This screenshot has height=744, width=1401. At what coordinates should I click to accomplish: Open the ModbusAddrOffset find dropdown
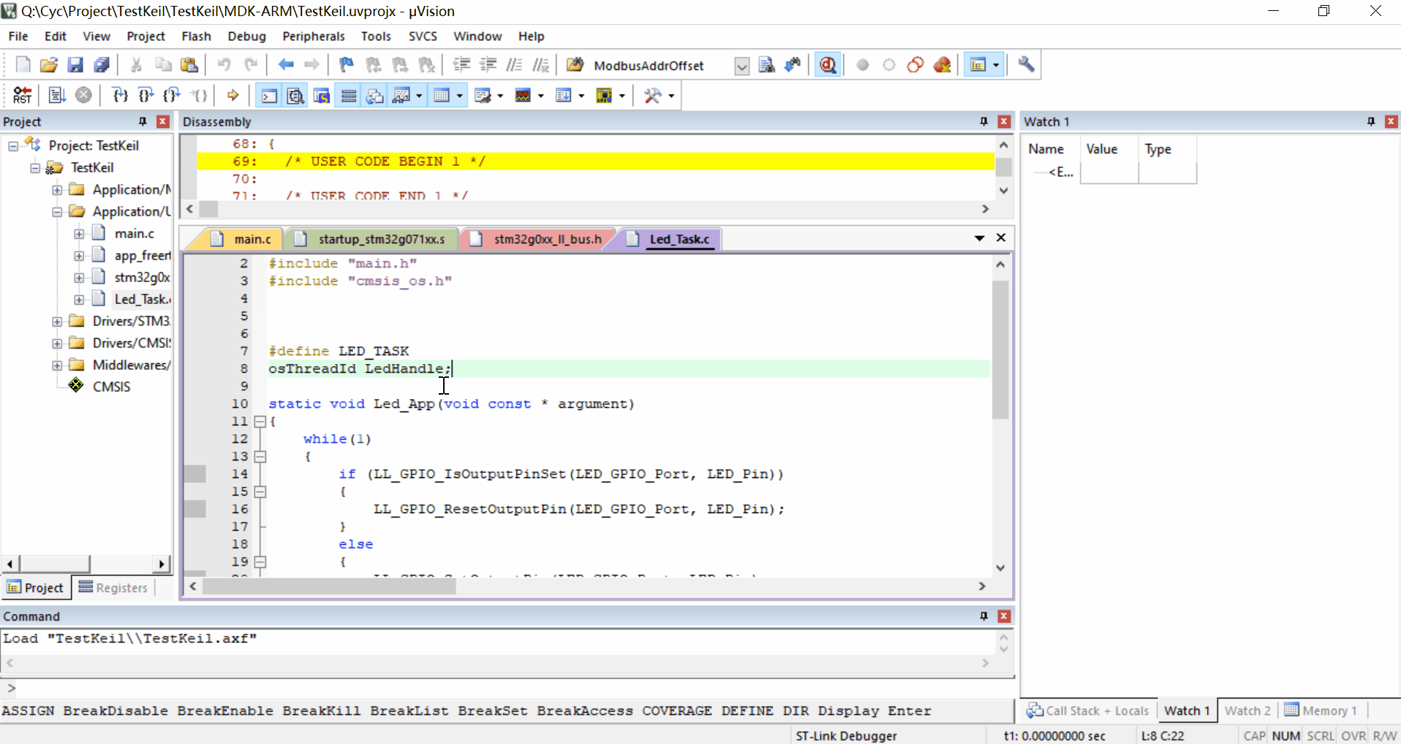click(741, 66)
